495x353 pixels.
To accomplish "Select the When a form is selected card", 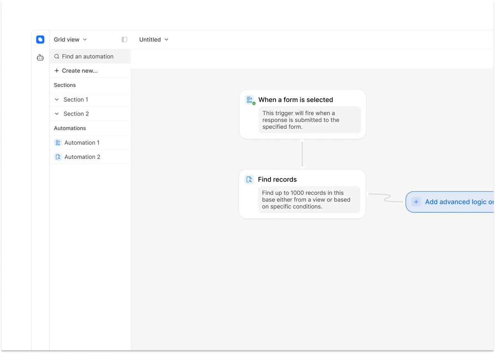I will pyautogui.click(x=302, y=114).
